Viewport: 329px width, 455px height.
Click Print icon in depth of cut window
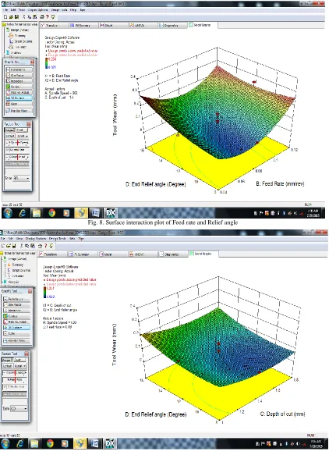pyautogui.click(x=40, y=246)
